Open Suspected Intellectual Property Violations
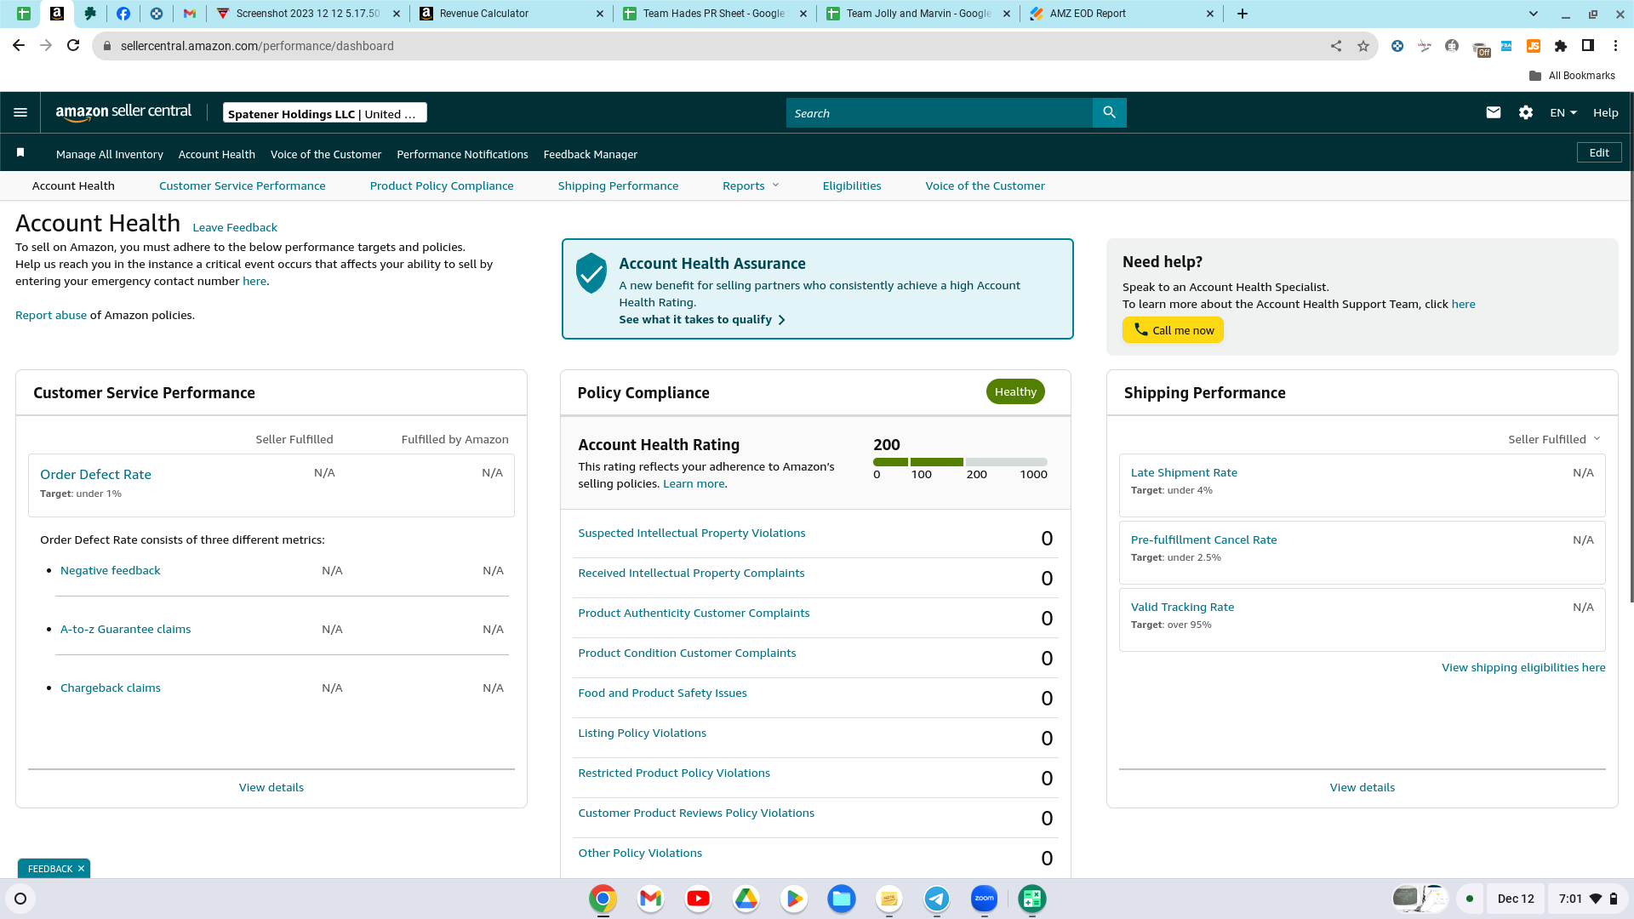 point(692,533)
